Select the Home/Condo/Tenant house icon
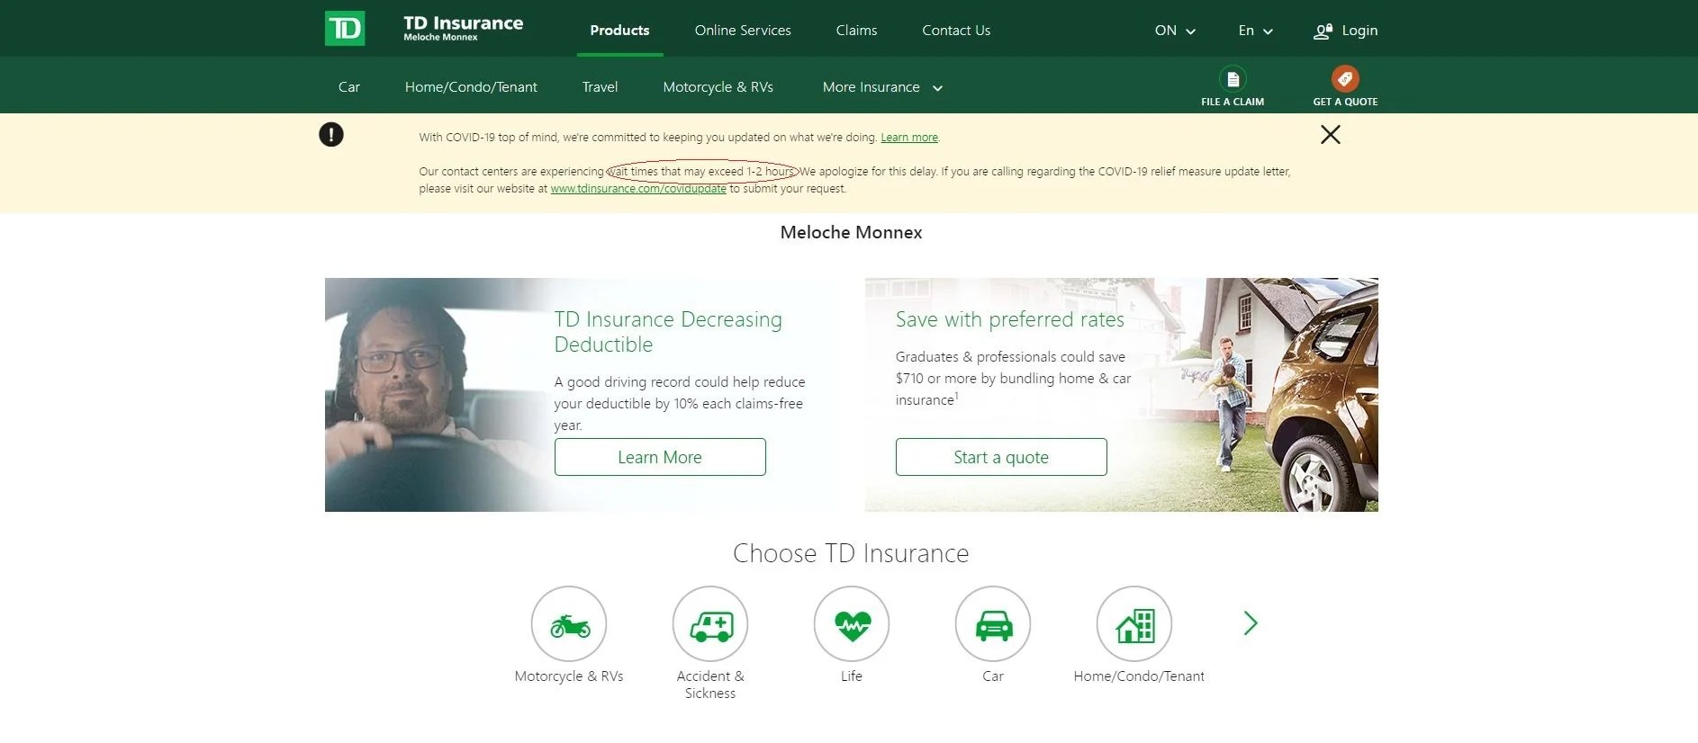The image size is (1698, 743). pos(1134,623)
